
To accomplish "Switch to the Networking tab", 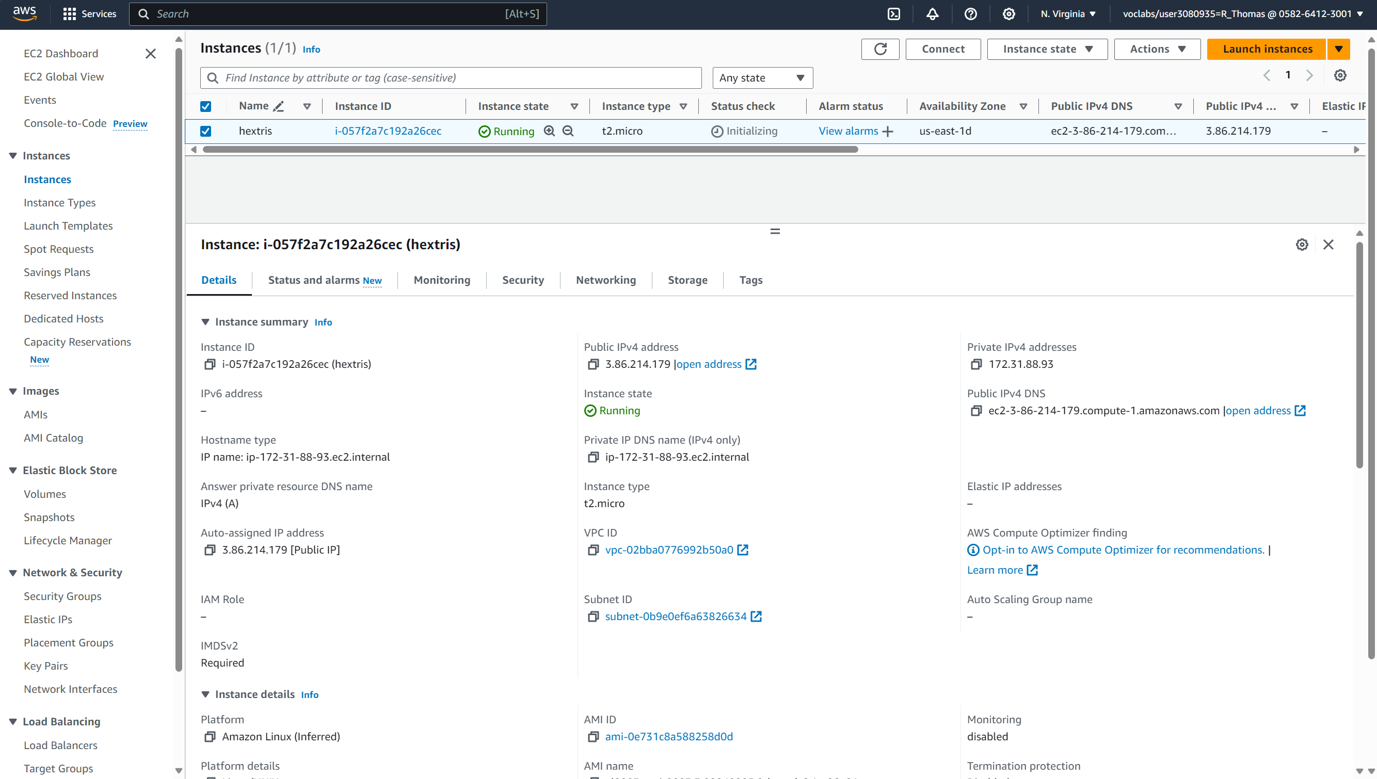I will (605, 280).
